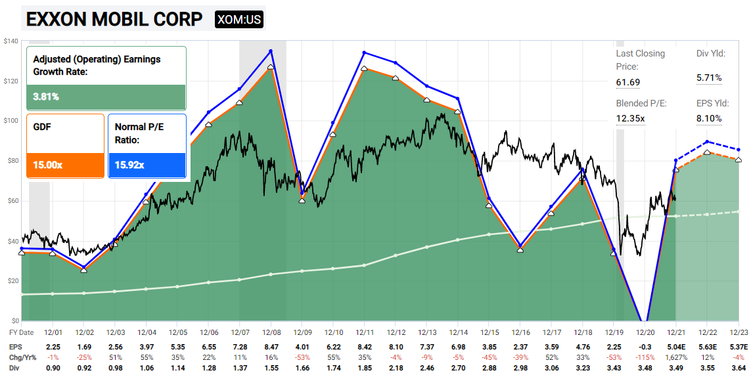This screenshot has width=751, height=375.
Task: Click the Div Yld value 5.71%
Action: tap(710, 77)
